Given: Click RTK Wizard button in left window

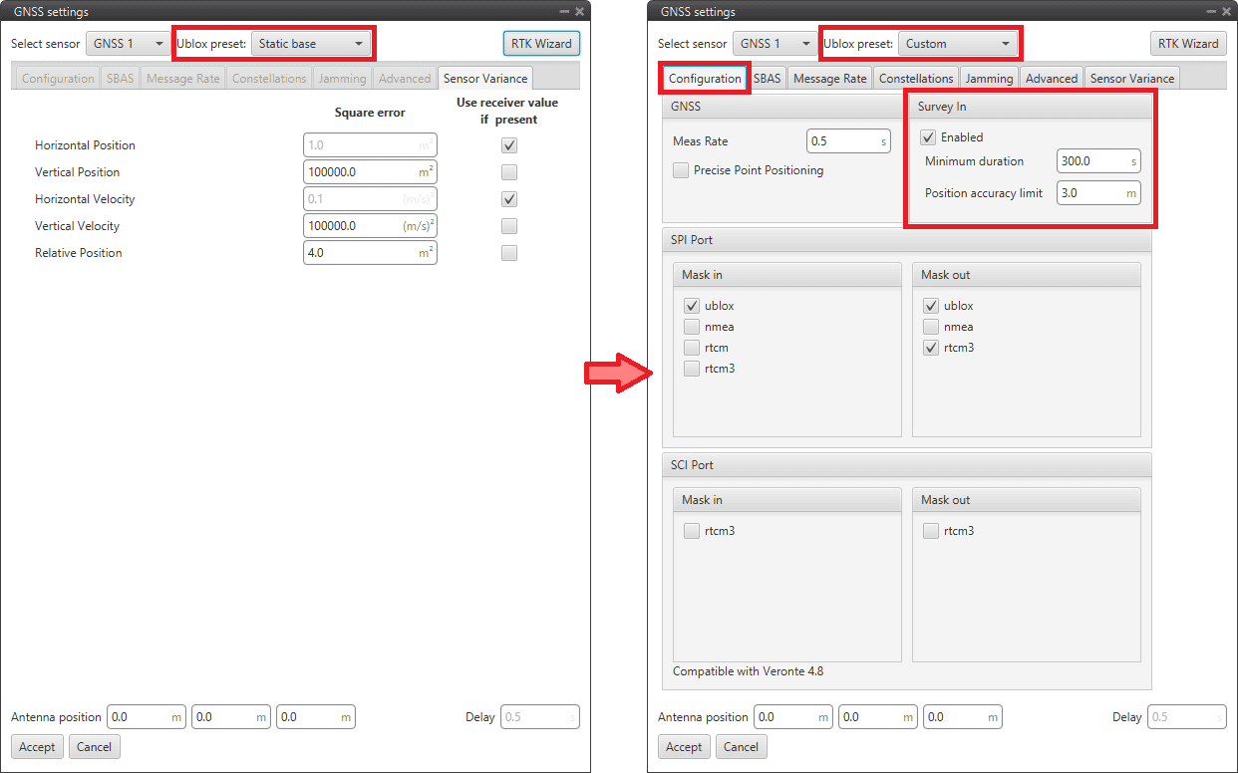Looking at the screenshot, I should tap(540, 44).
